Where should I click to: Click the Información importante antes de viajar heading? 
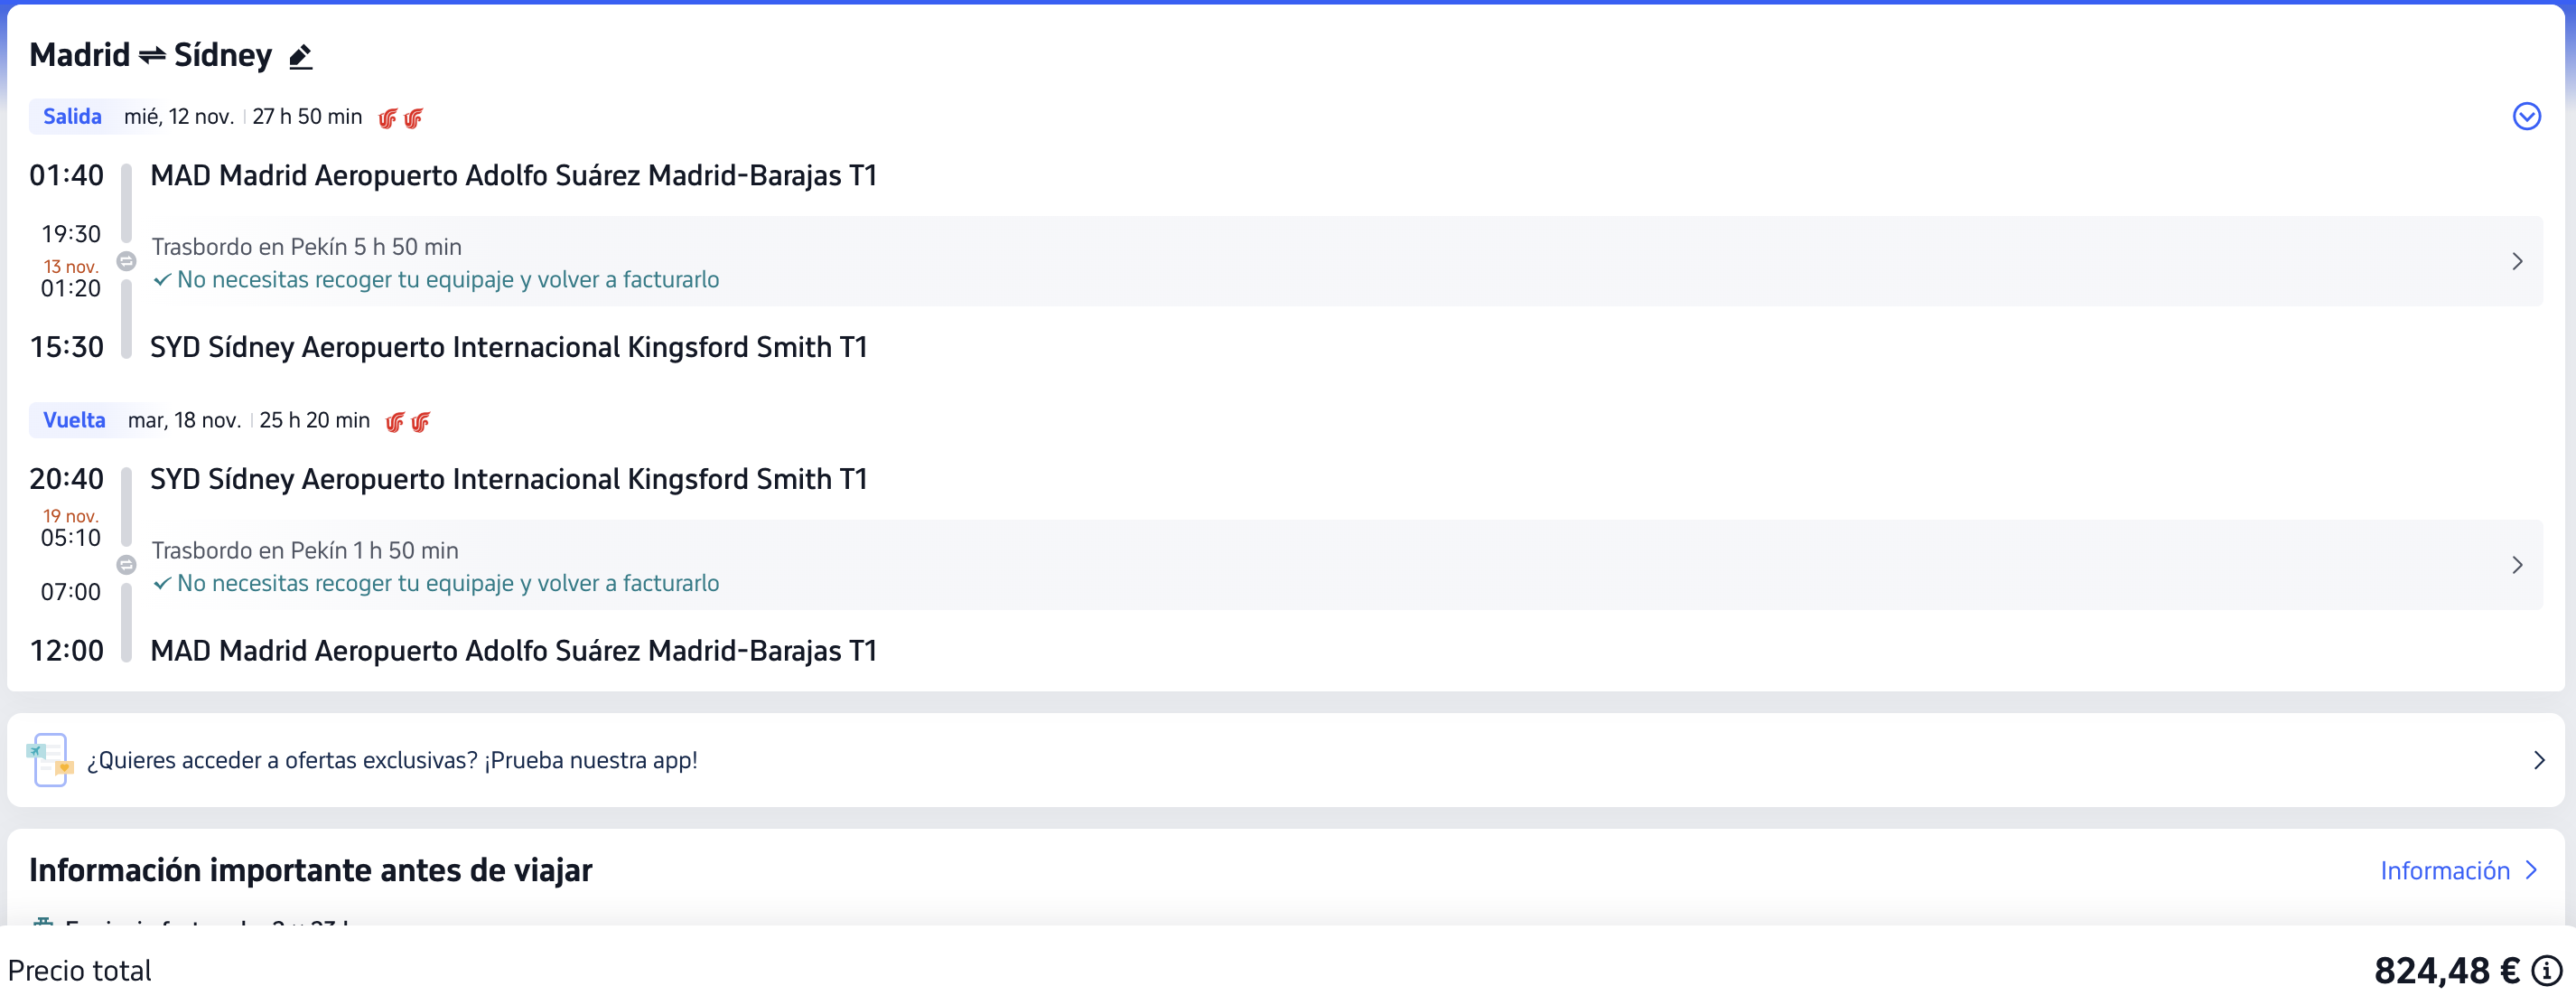310,869
